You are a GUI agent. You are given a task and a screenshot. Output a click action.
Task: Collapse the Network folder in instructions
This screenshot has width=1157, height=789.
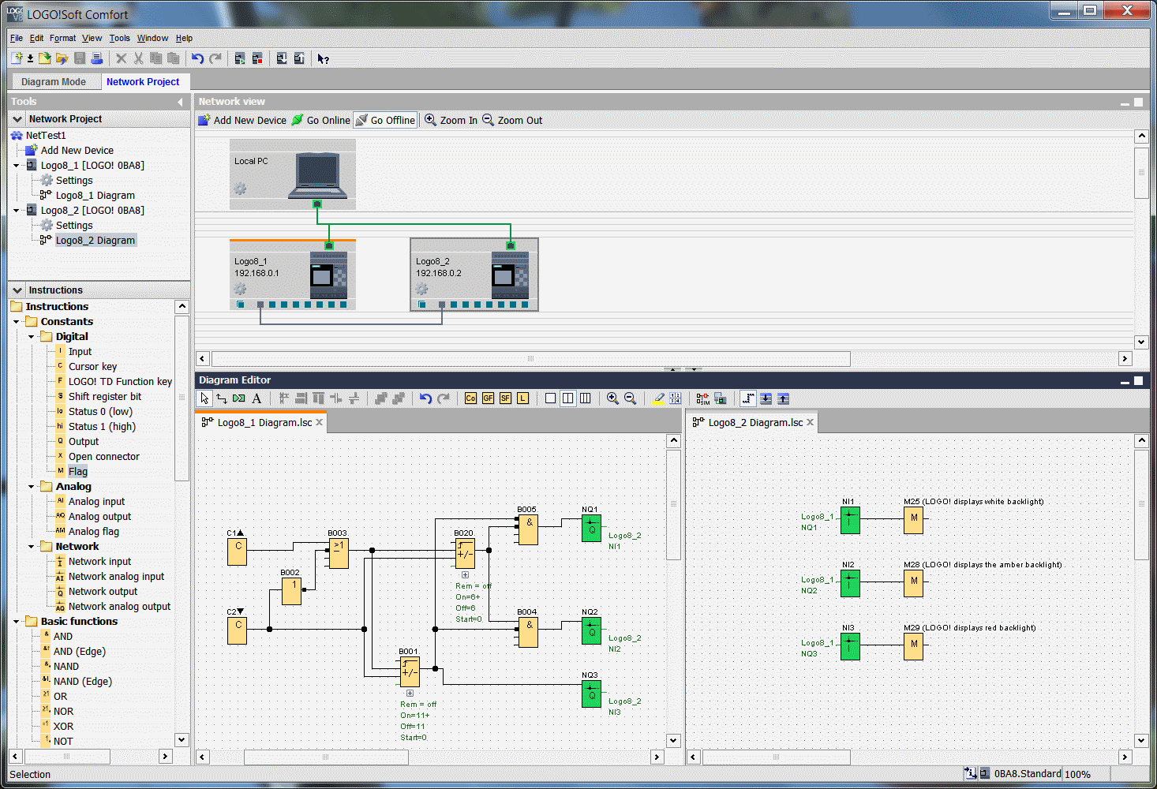point(32,547)
